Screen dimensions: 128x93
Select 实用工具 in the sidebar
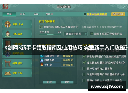click(17, 73)
